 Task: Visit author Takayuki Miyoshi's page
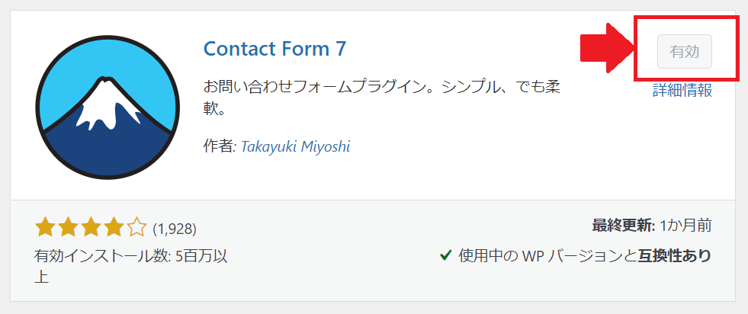(x=295, y=146)
